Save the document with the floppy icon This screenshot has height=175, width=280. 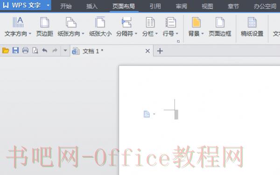[x=15, y=51]
